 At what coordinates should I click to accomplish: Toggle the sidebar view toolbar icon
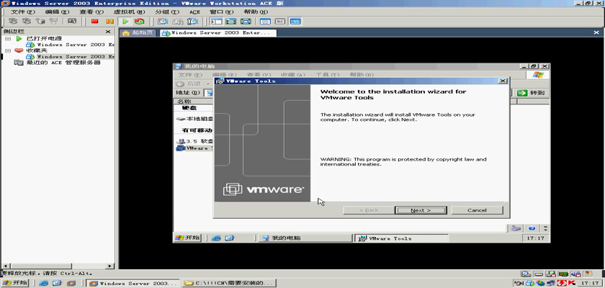coord(217,22)
